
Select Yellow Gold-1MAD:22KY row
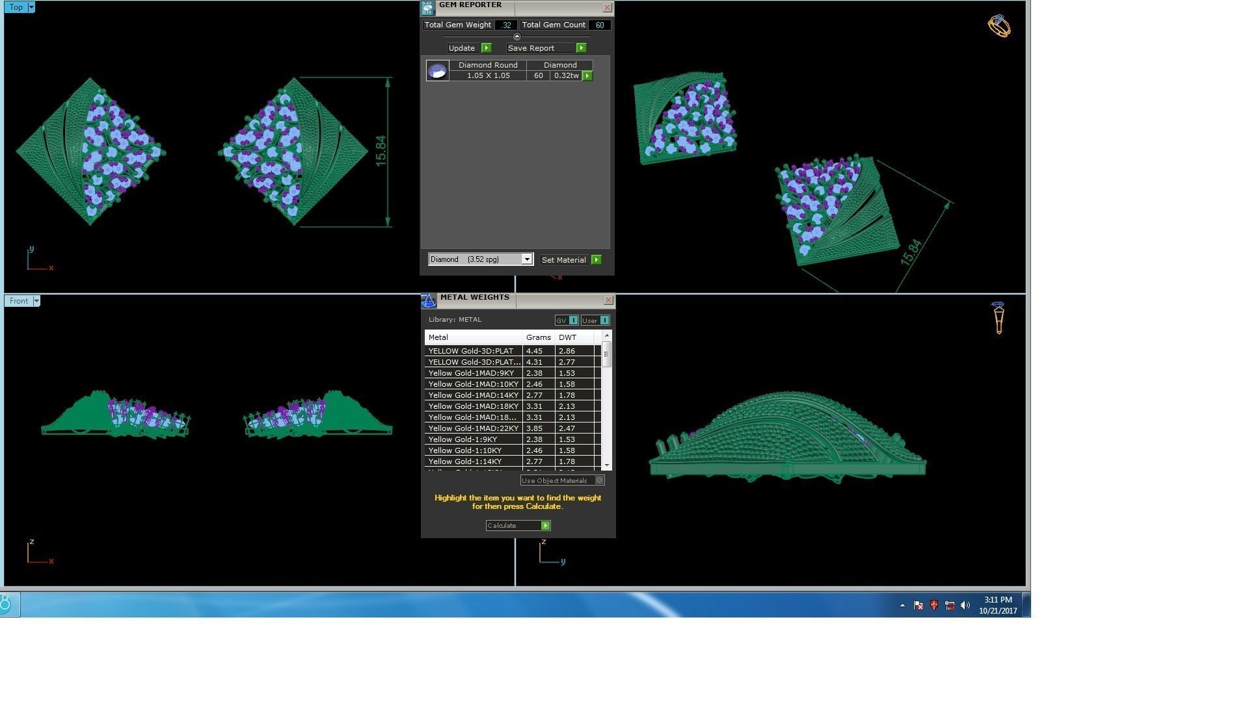point(473,428)
